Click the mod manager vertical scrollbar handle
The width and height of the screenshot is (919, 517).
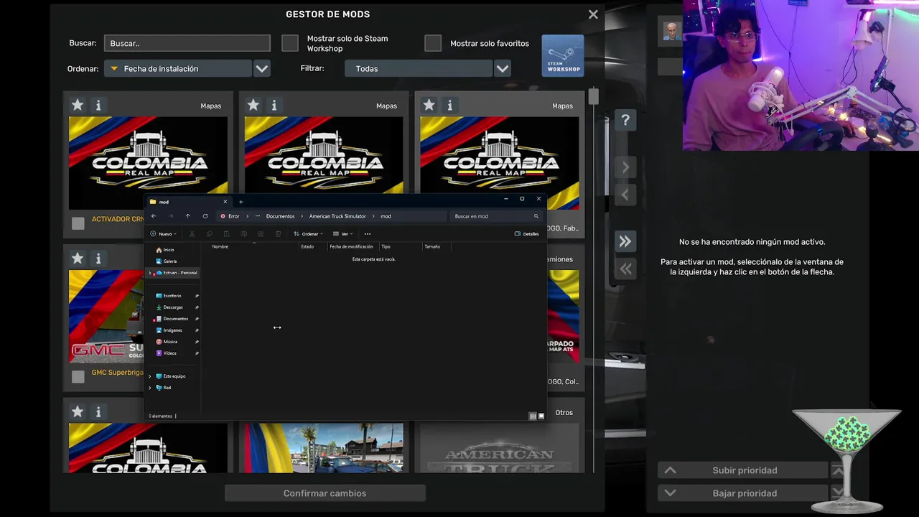click(x=593, y=97)
